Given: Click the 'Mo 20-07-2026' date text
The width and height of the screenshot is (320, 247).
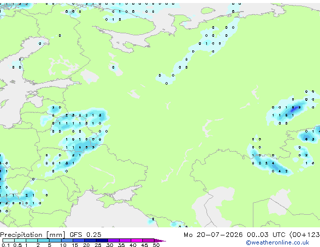Looking at the screenshot, I should [213, 235].
